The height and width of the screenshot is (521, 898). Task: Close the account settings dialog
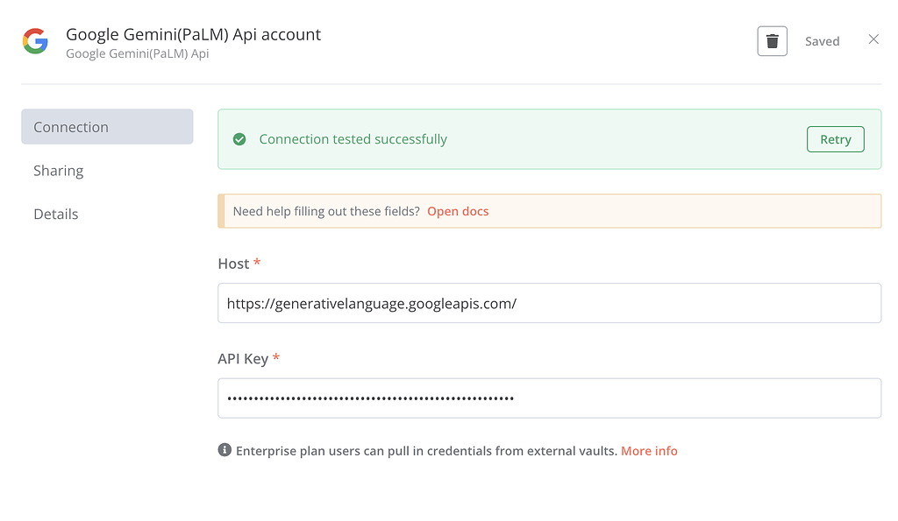tap(873, 39)
